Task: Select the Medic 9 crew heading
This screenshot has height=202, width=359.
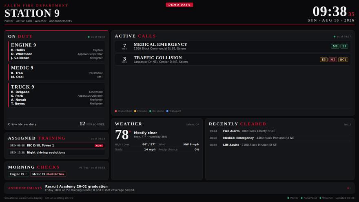Action: tap(22, 68)
